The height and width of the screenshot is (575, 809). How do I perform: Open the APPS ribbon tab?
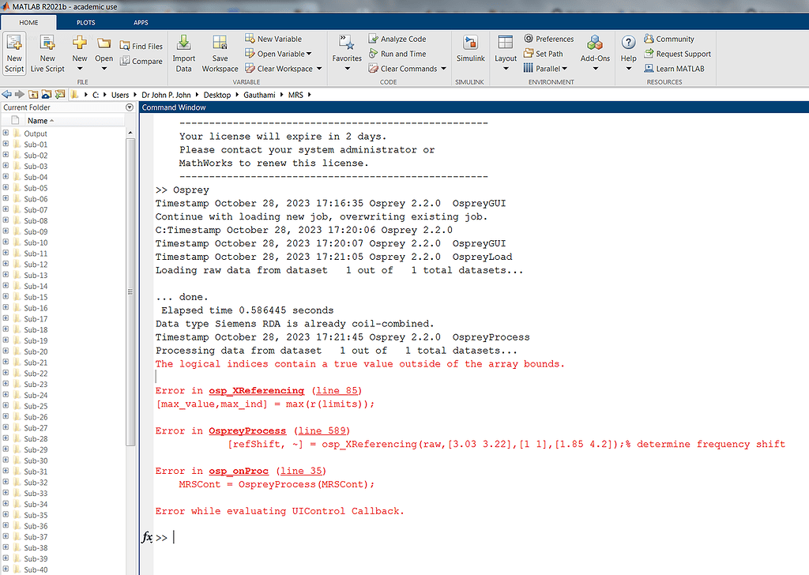pyautogui.click(x=141, y=22)
